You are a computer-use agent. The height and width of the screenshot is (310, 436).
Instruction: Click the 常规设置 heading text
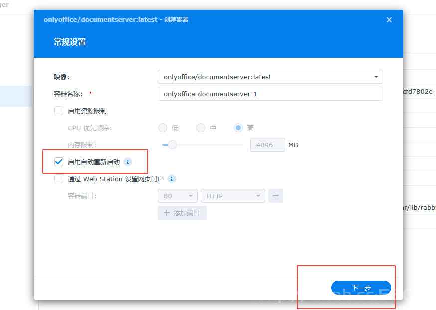pos(70,42)
